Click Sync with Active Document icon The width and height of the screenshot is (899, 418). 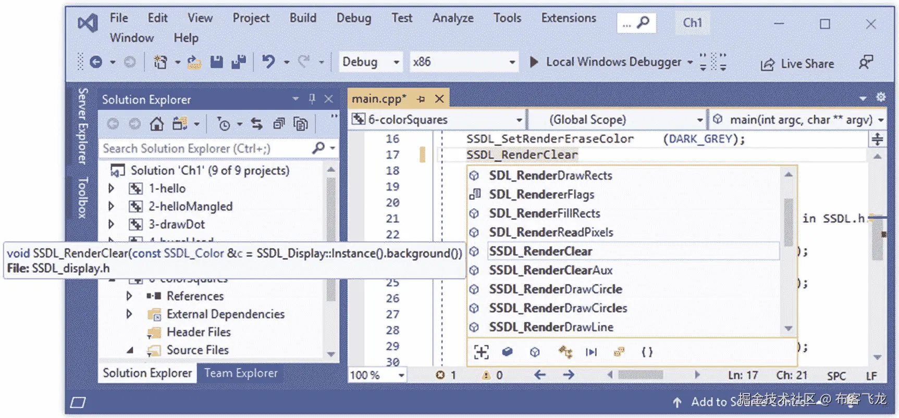point(256,124)
